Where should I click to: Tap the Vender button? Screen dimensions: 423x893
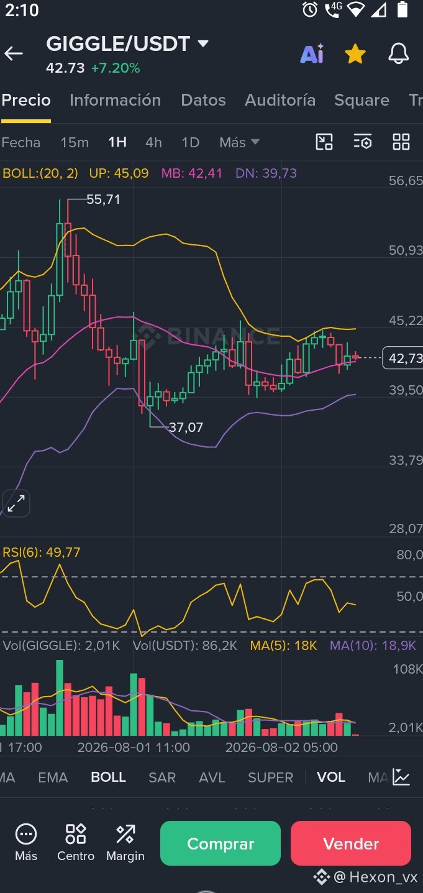point(351,843)
